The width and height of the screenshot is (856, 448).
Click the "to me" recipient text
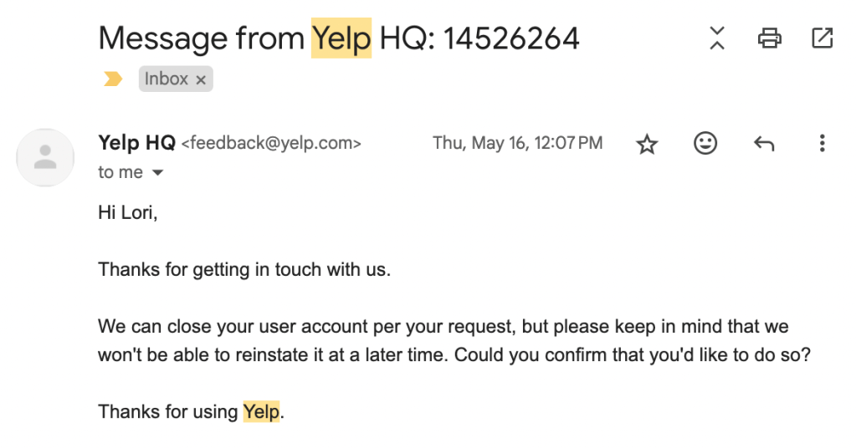tap(120, 172)
